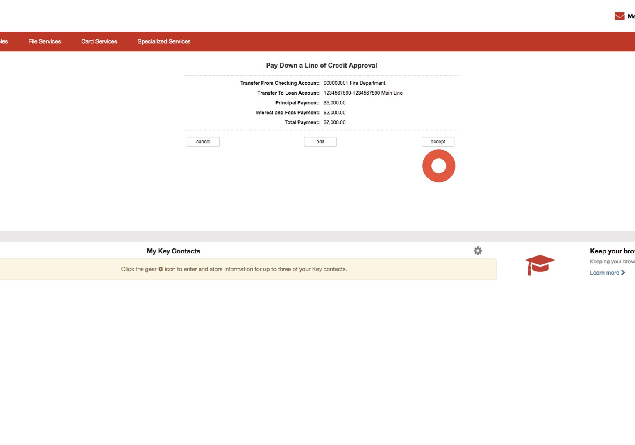Click the chevron arrow beside Learn more
Viewport: 635px width, 445px height.
pos(624,272)
